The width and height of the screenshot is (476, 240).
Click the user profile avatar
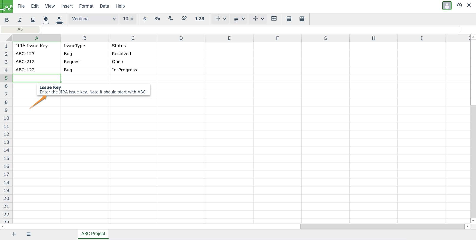447,6
